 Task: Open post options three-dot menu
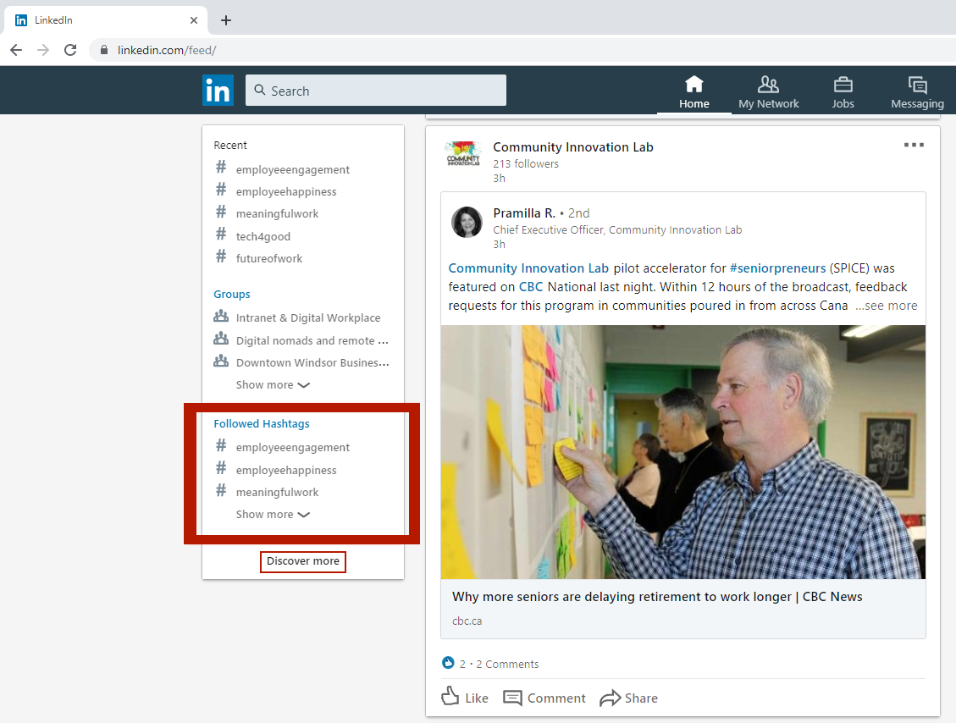(914, 146)
